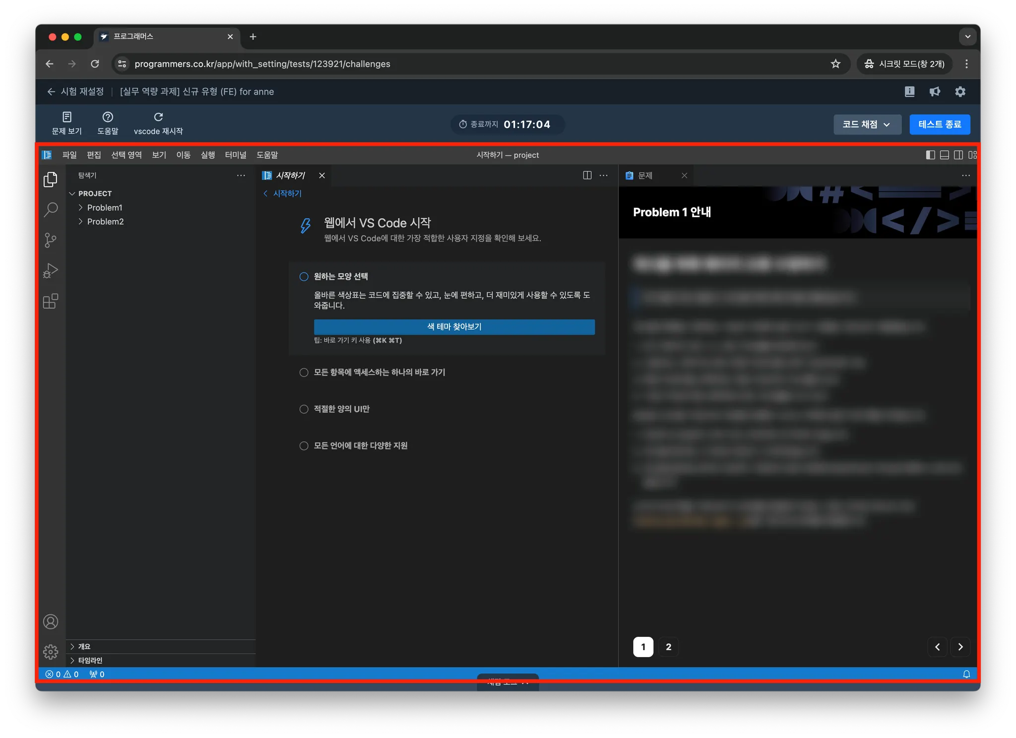Click the 색 테마 찾아보기 button
The width and height of the screenshot is (1016, 738).
[454, 327]
